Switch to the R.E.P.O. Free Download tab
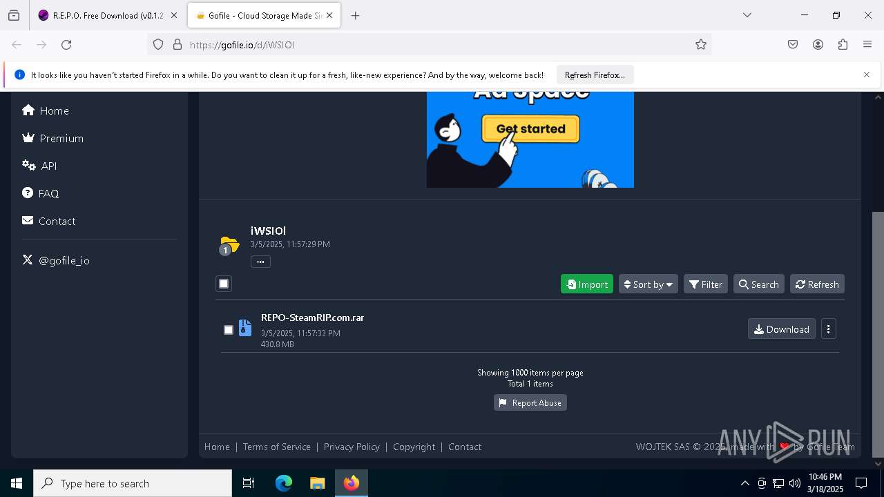The image size is (884, 497). pyautogui.click(x=108, y=15)
